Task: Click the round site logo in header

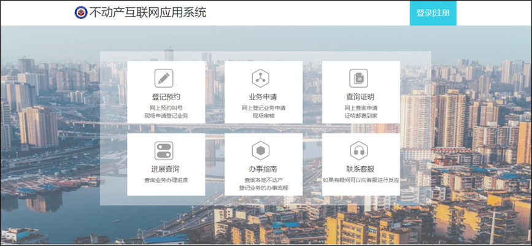Action: click(x=81, y=12)
